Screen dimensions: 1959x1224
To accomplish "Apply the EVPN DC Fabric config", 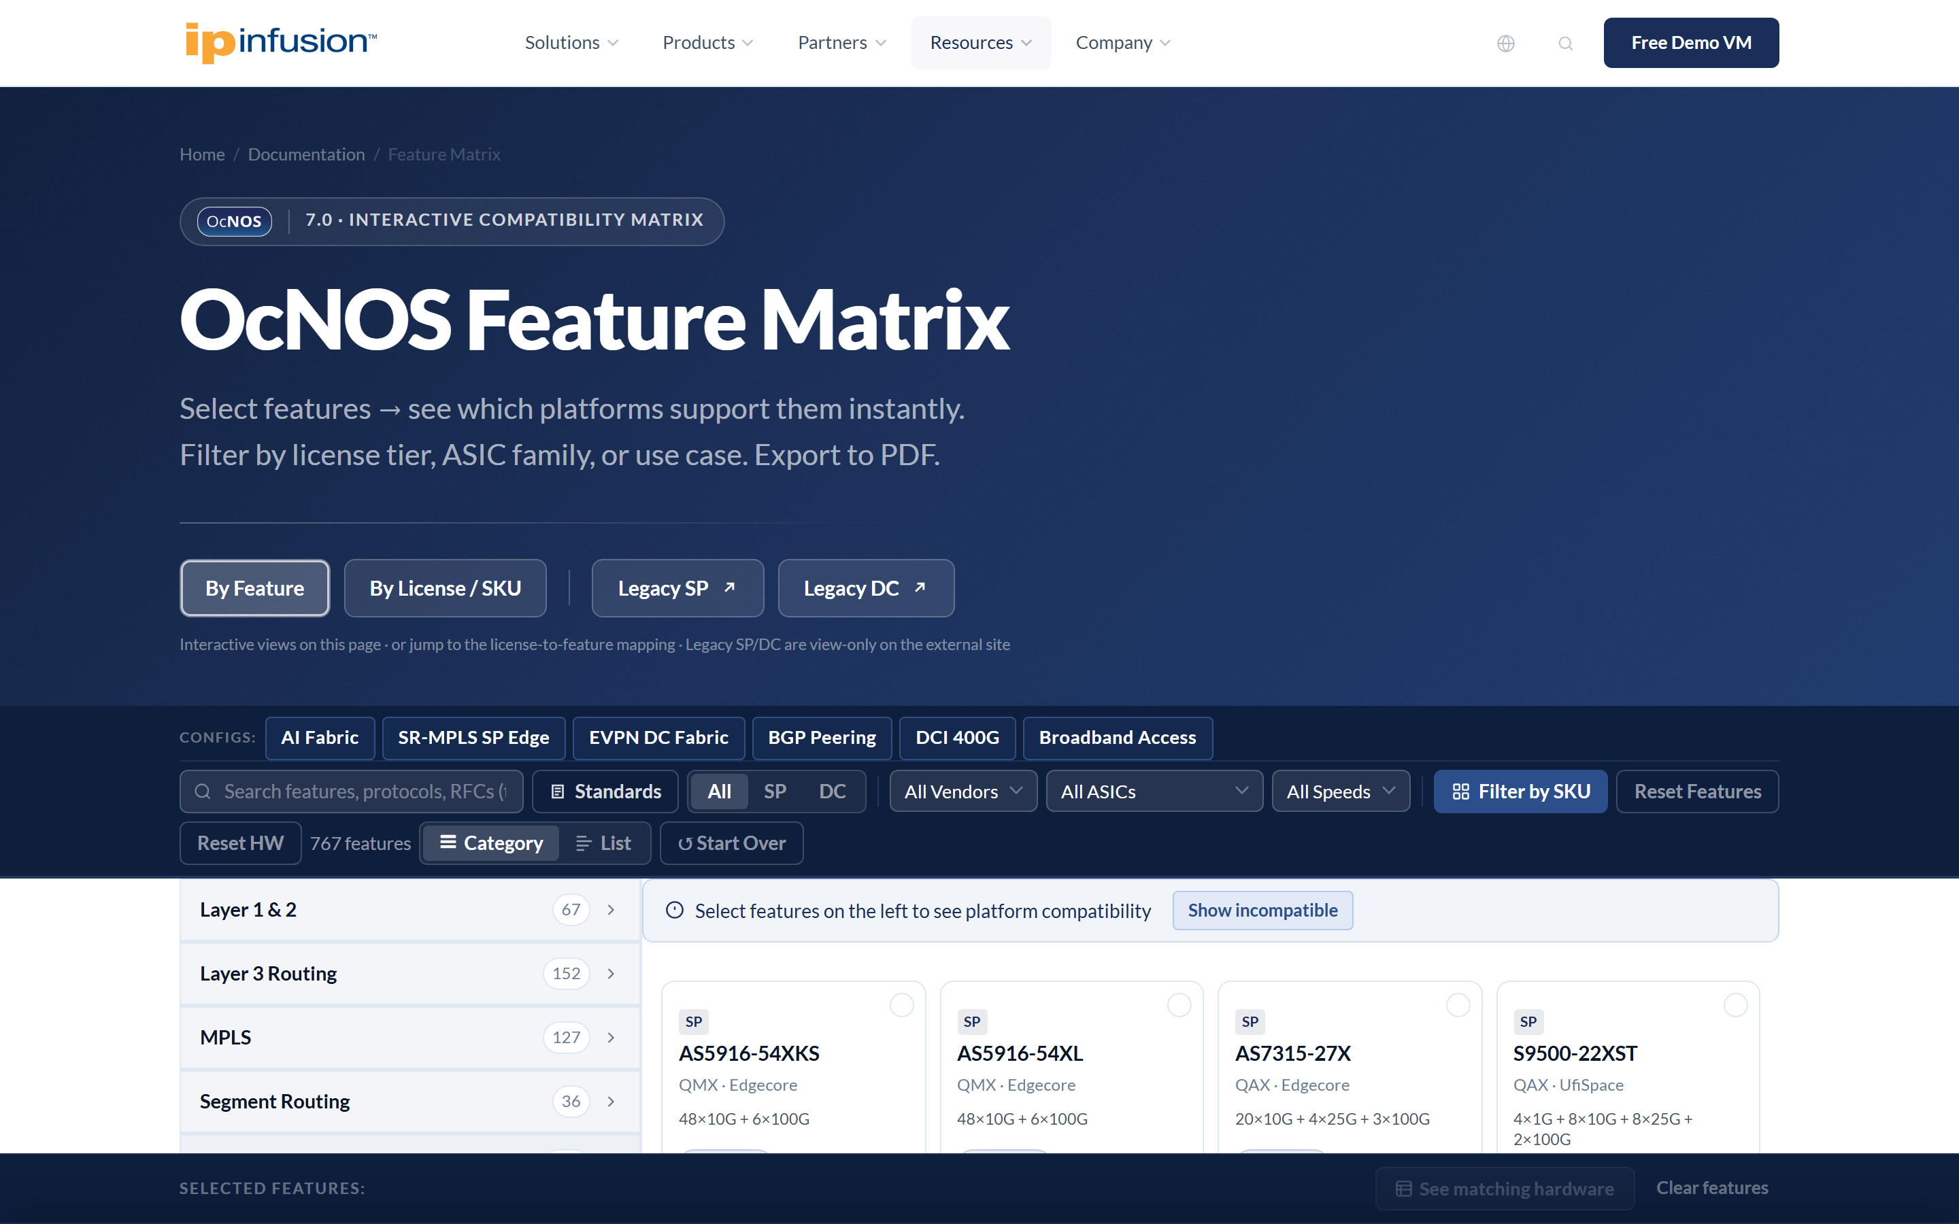I will point(659,738).
